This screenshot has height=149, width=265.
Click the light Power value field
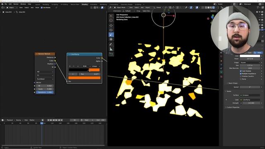tap(250, 59)
